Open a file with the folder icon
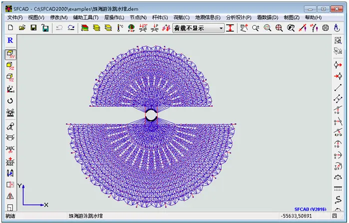349x223 pixels. 22,27
